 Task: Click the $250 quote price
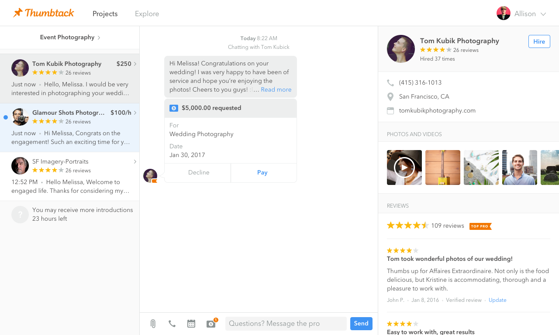tap(124, 64)
